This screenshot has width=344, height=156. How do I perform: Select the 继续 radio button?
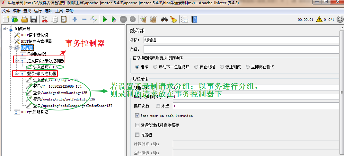[x=137, y=67]
